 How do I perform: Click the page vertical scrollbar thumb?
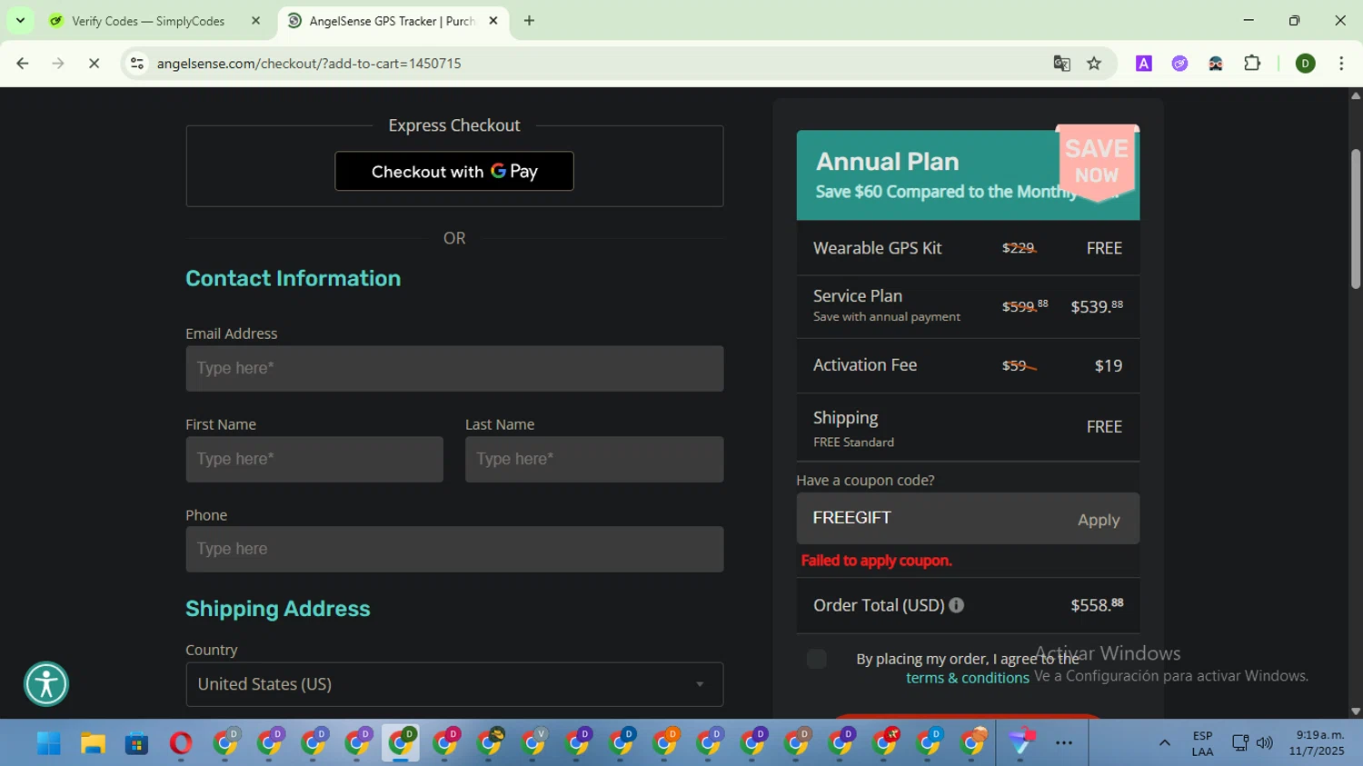click(1356, 218)
